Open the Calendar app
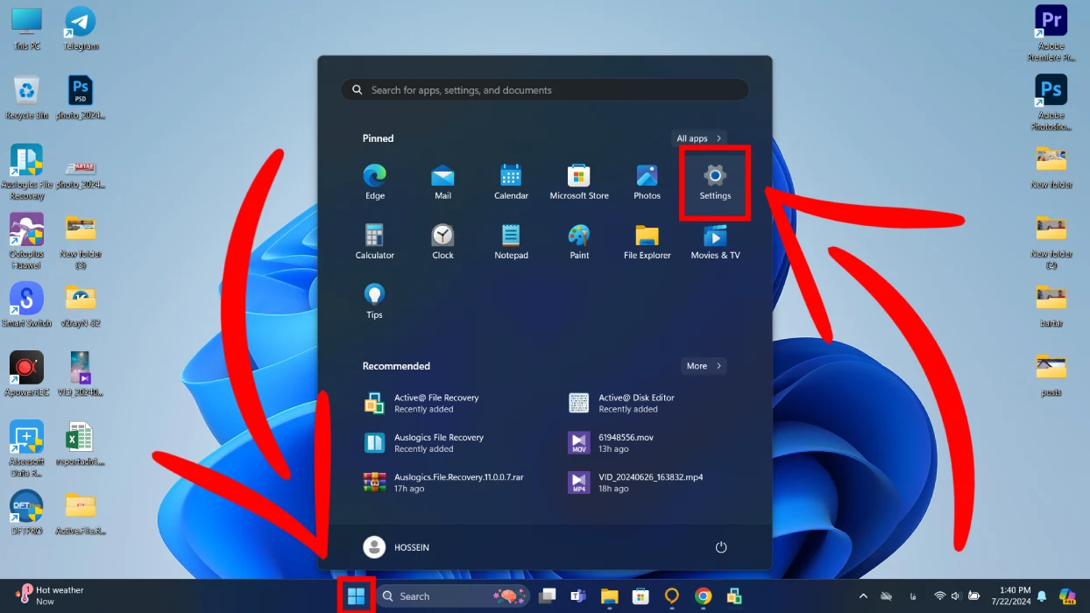 click(511, 181)
